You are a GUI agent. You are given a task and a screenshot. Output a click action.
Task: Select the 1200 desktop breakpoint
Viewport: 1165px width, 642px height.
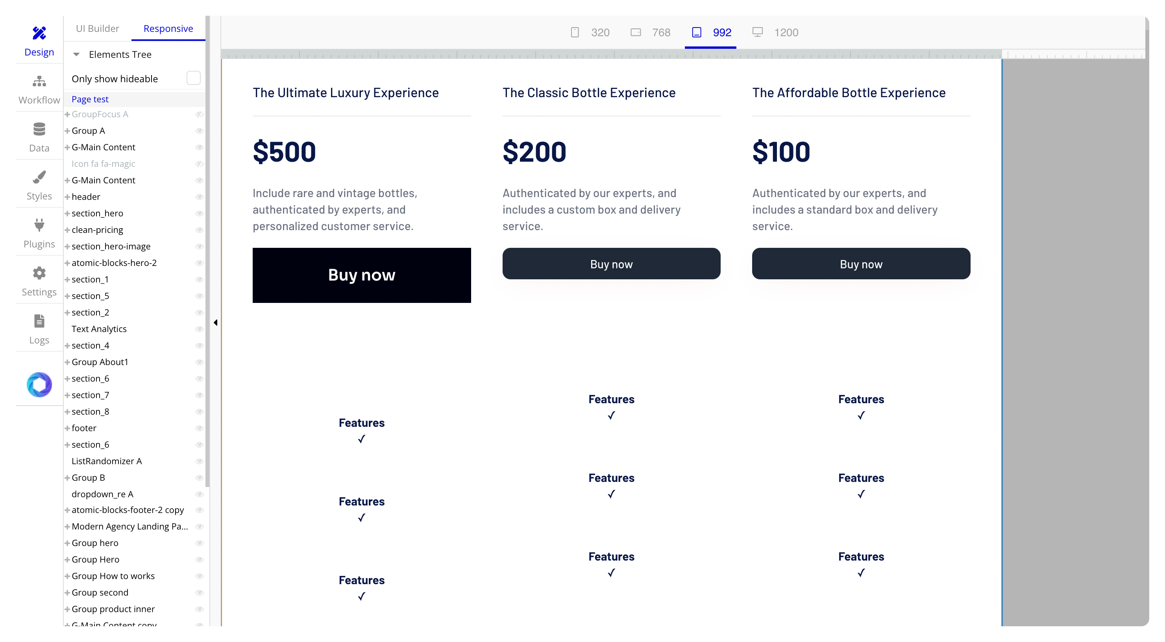click(x=776, y=33)
